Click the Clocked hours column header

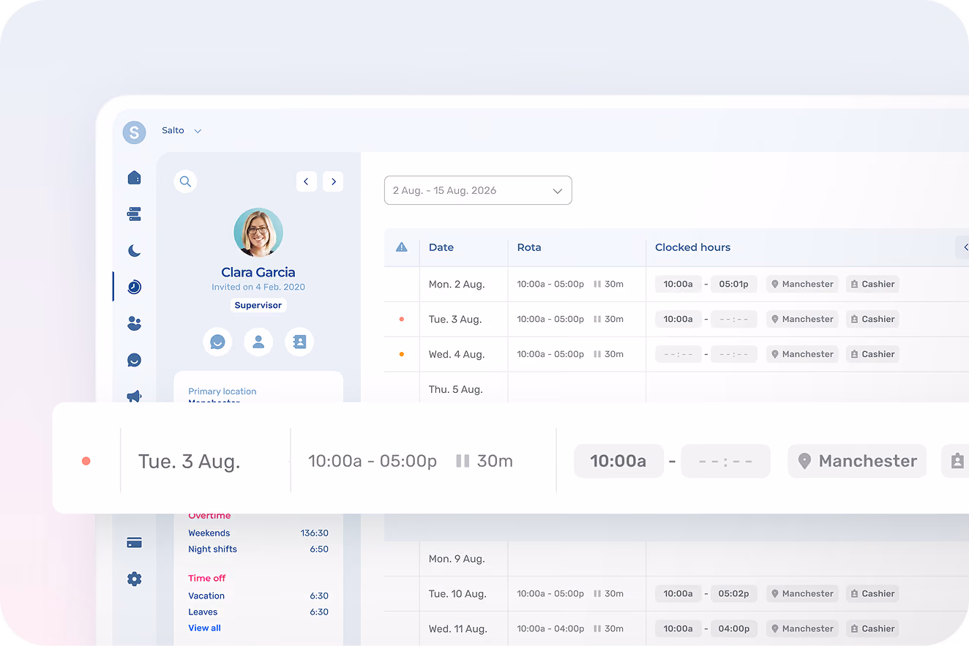click(x=692, y=247)
